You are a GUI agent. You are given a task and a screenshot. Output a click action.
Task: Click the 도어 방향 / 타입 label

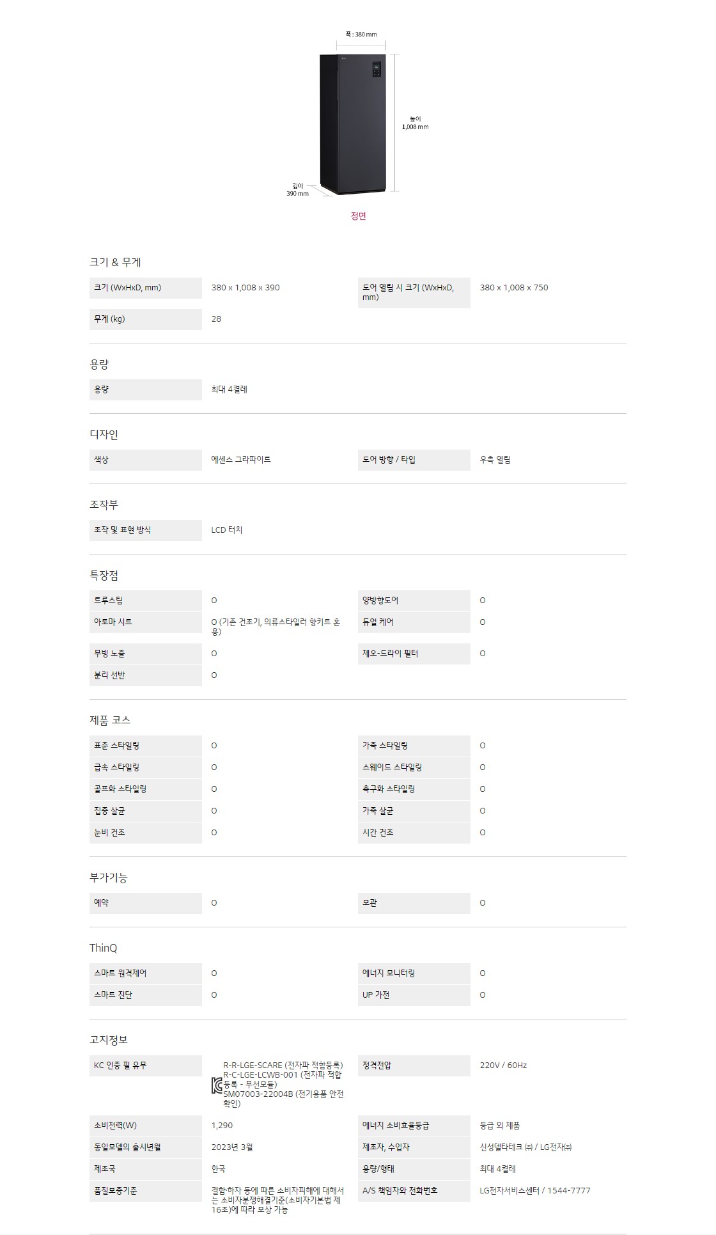pos(389,460)
